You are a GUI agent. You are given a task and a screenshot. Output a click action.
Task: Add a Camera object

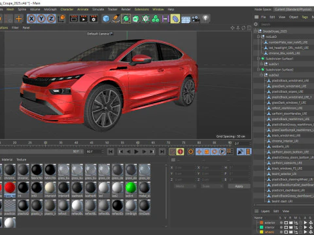click(196, 19)
